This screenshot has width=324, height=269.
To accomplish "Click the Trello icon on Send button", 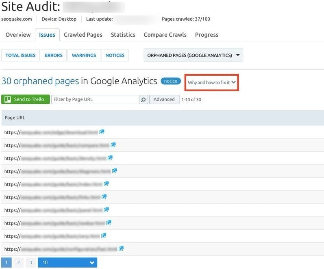I will pos(8,99).
